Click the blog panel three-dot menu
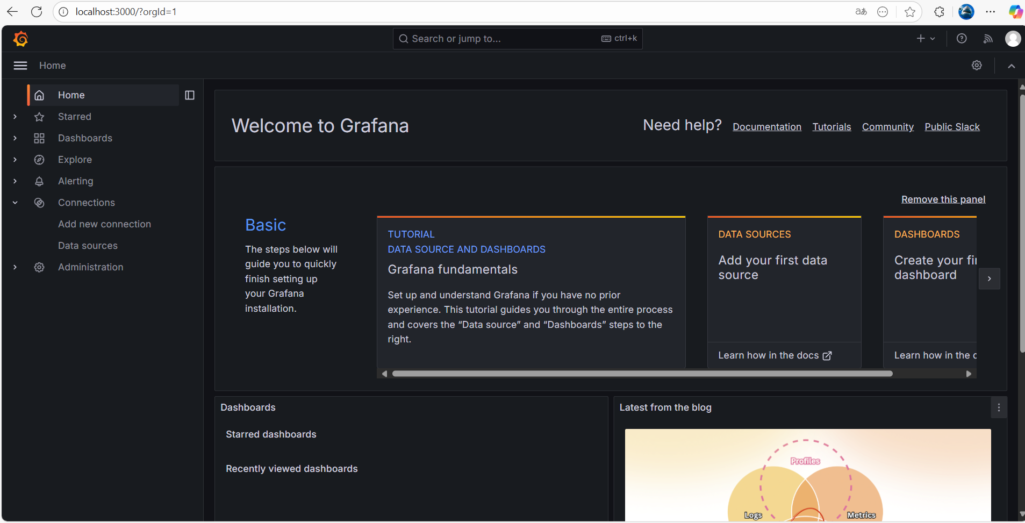This screenshot has width=1025, height=523. point(999,407)
